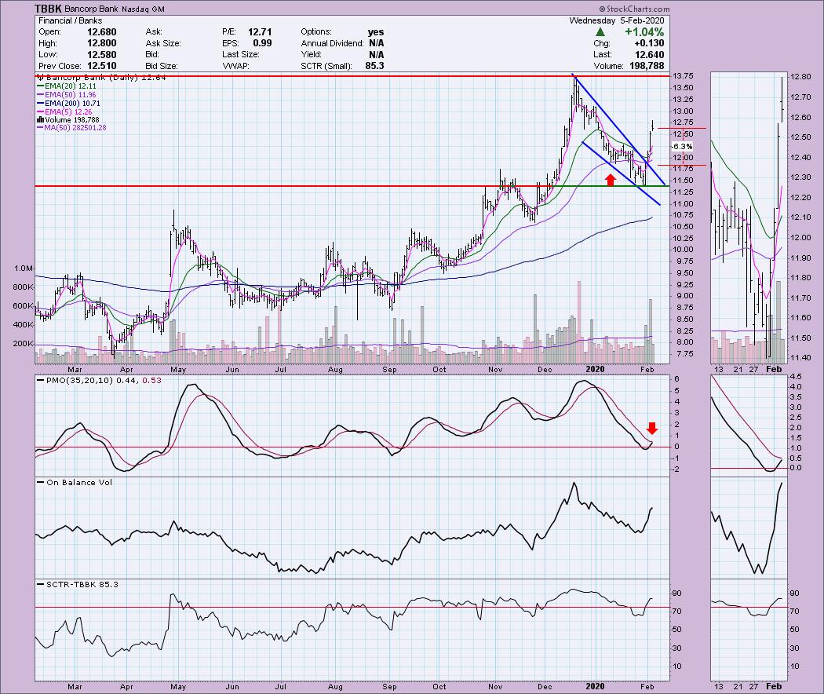This screenshot has width=824, height=694.
Task: Click the 13.75 price axis label
Action: (x=682, y=76)
